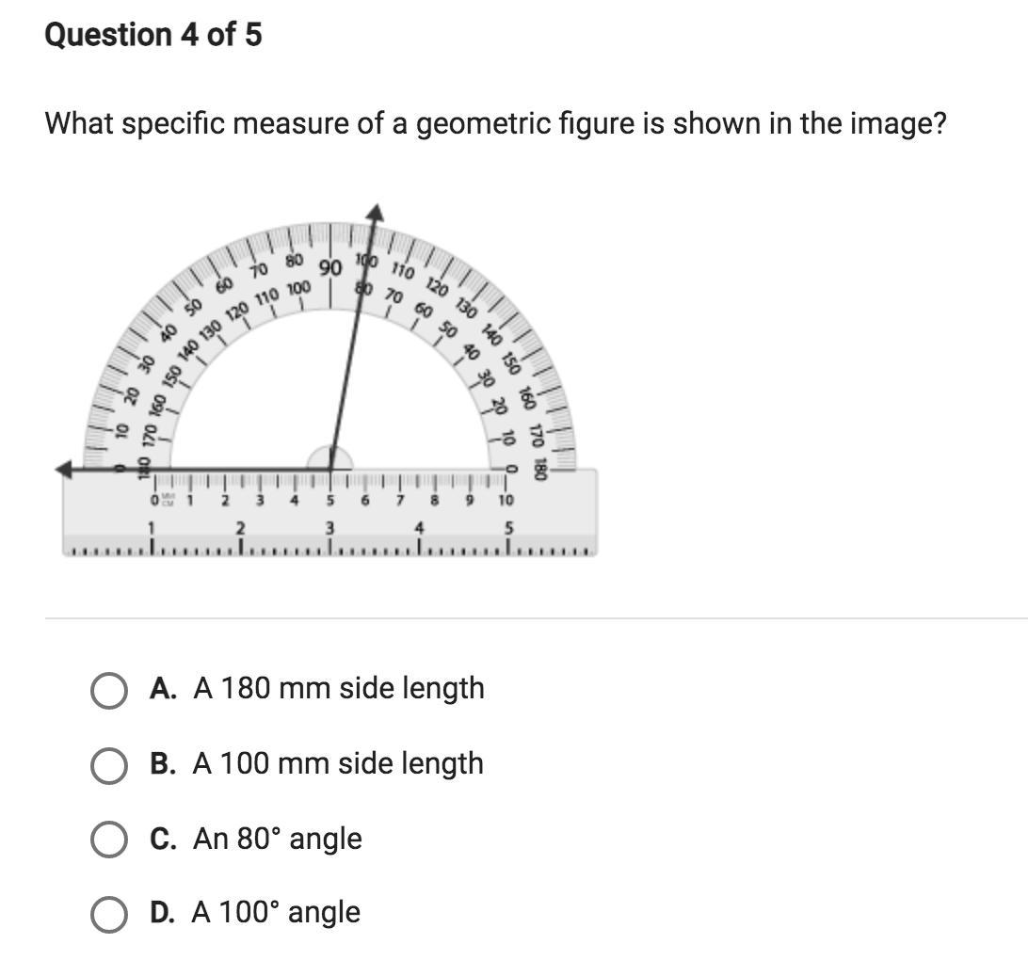Click the 10 mark on centimeter ruler
The image size is (1028, 960).
[506, 500]
